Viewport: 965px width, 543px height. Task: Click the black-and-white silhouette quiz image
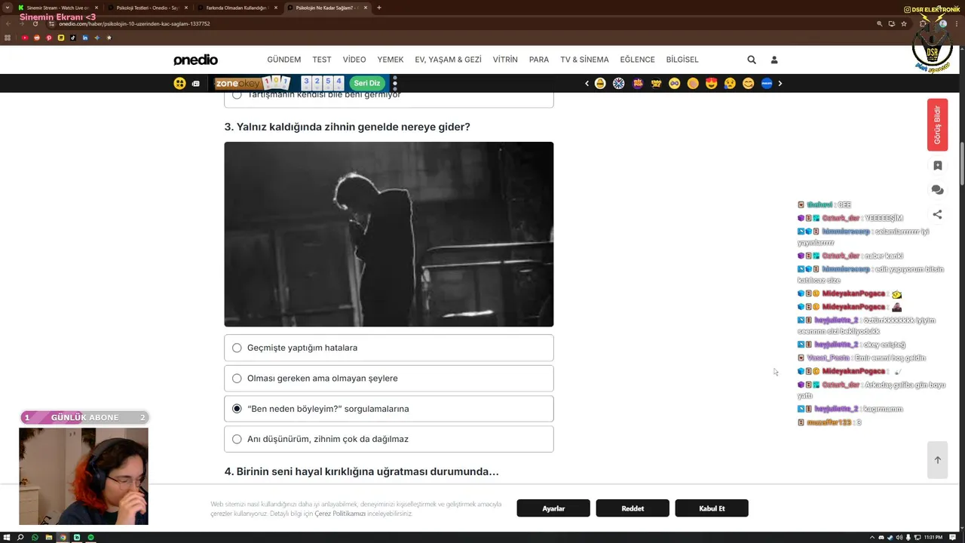pos(389,234)
